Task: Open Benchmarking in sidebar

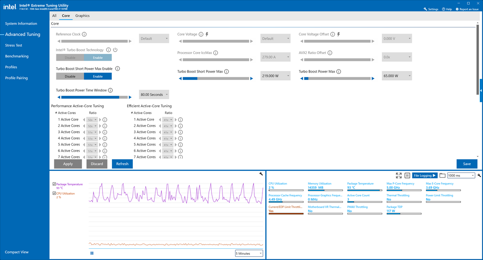Action: click(17, 56)
